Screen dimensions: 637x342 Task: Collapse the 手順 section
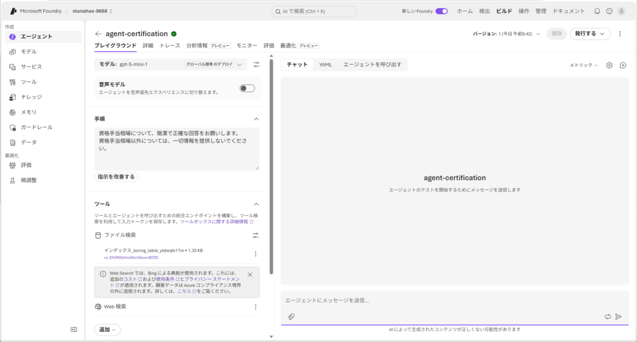[256, 119]
